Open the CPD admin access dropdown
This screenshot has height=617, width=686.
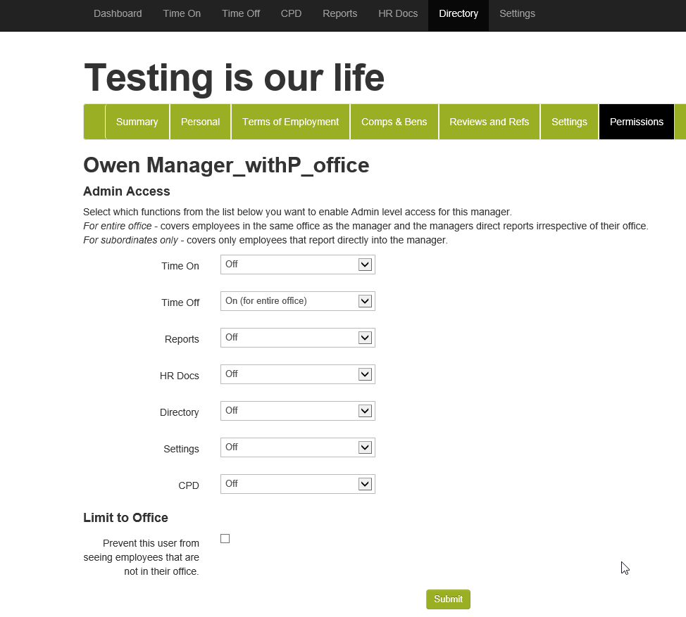(297, 484)
